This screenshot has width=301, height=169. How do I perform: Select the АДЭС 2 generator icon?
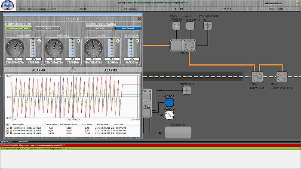point(169,115)
